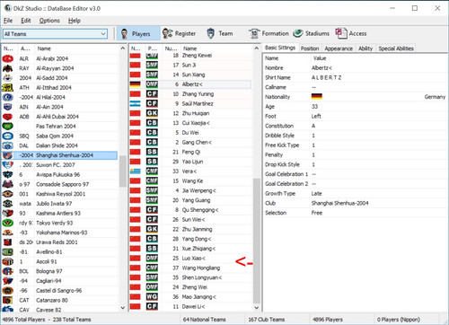Select the Dalian Shide 2004 team row
Image resolution: width=449 pixels, height=325 pixels.
tap(60, 145)
